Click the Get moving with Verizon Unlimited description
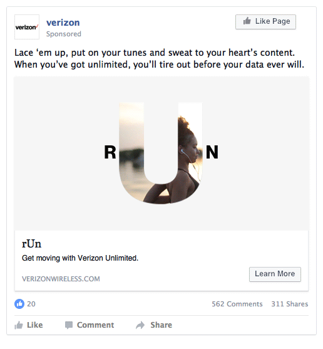 (80, 258)
